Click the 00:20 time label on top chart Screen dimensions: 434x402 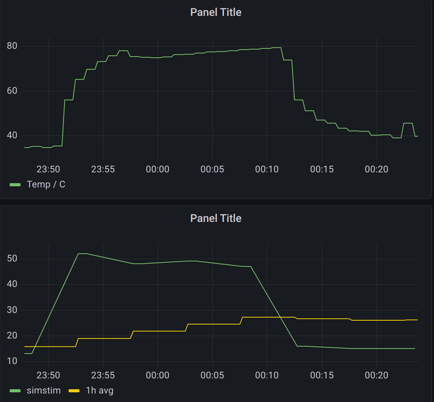[x=376, y=169]
